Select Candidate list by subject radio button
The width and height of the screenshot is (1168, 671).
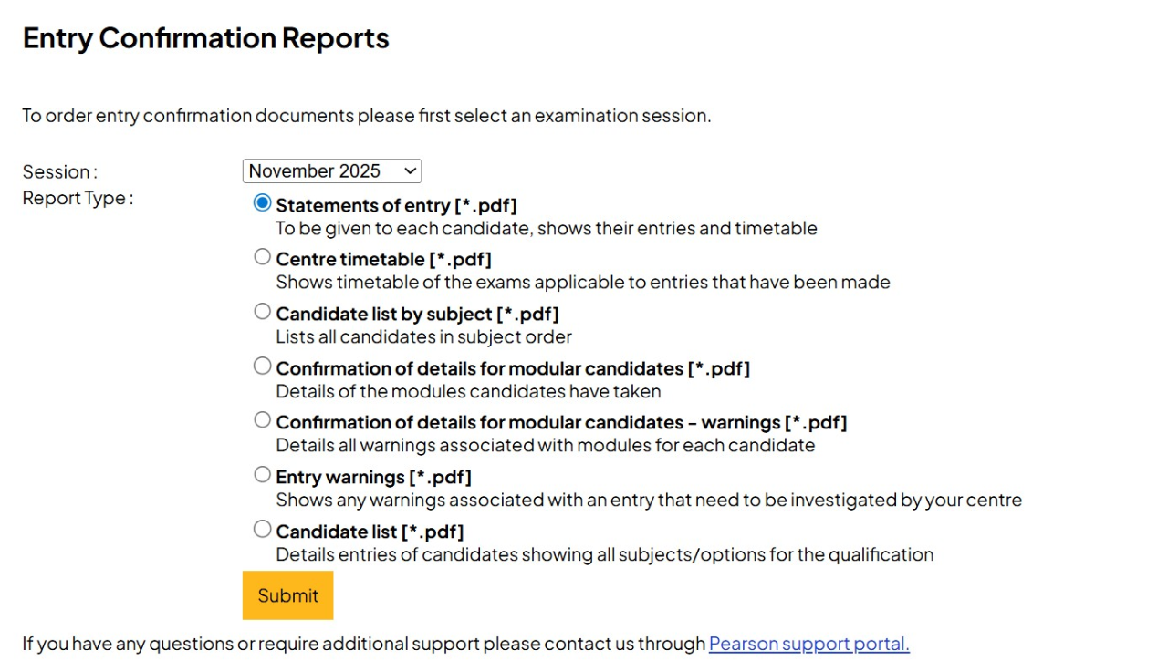pos(263,312)
